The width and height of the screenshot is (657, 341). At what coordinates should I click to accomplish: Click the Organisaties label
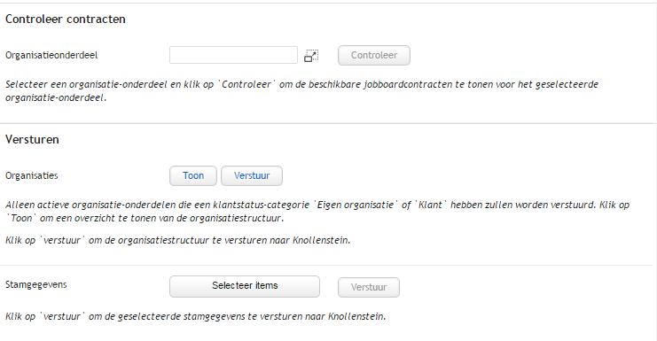coord(32,175)
